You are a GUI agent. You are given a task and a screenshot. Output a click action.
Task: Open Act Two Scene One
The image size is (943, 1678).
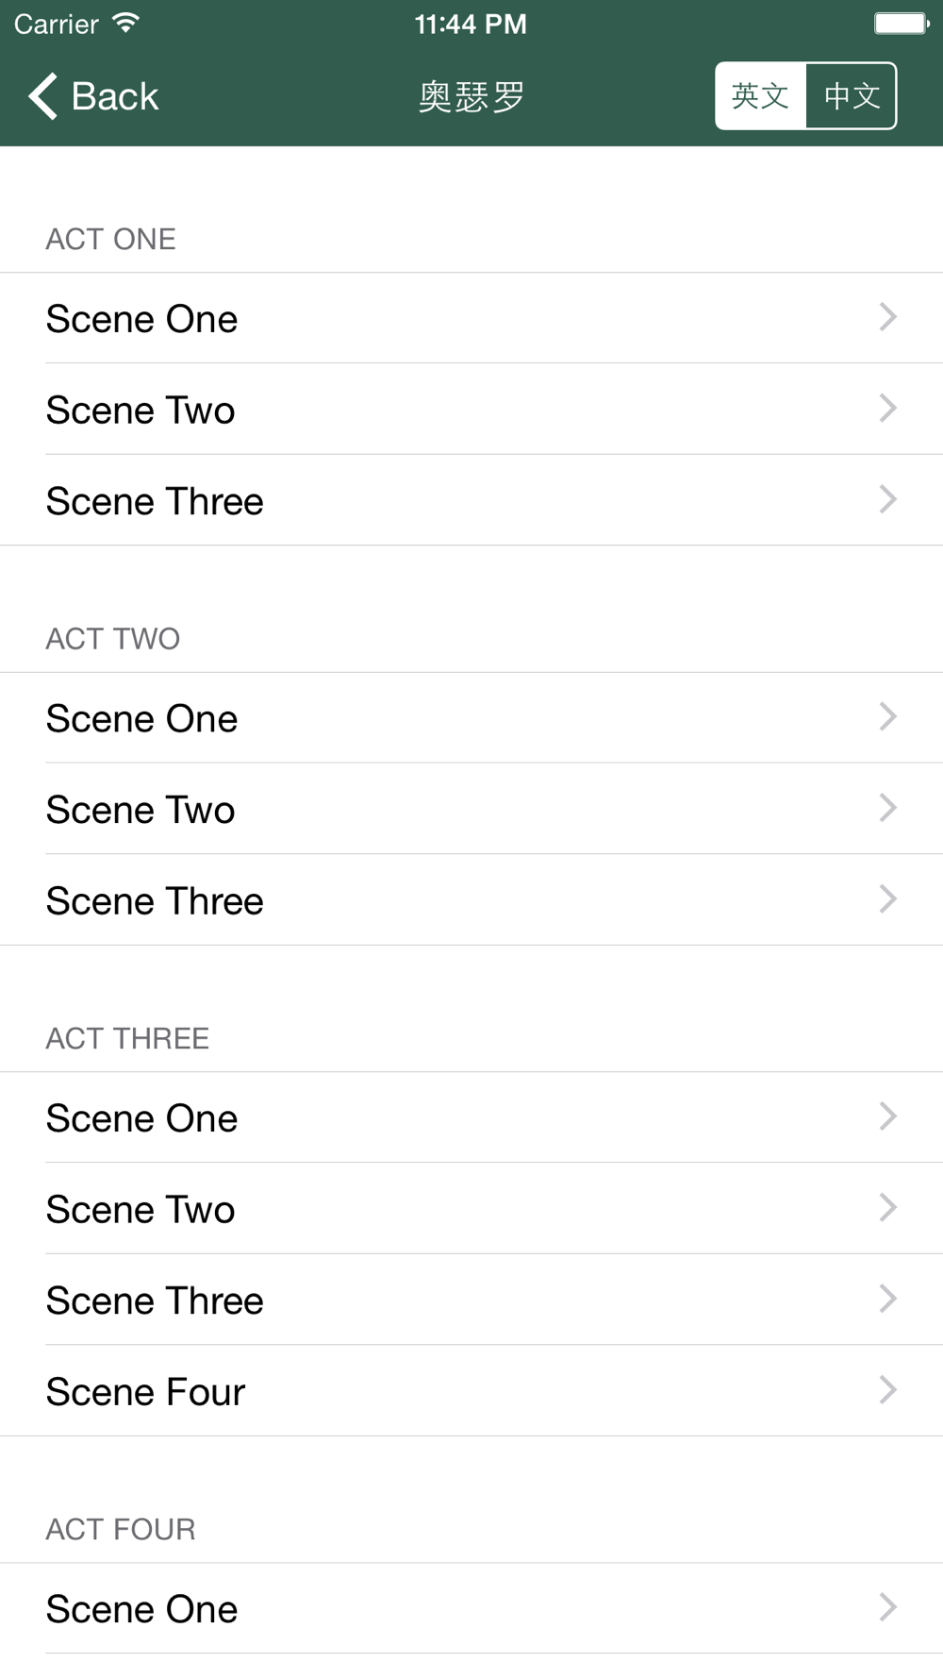click(471, 718)
